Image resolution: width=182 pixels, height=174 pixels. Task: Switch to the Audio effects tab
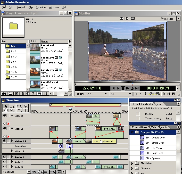click(164, 127)
